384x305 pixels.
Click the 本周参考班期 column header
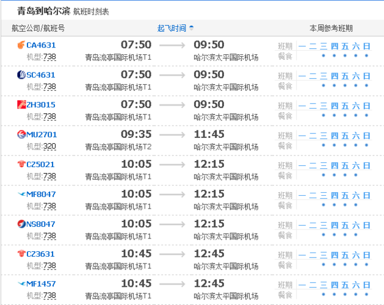tap(331, 29)
